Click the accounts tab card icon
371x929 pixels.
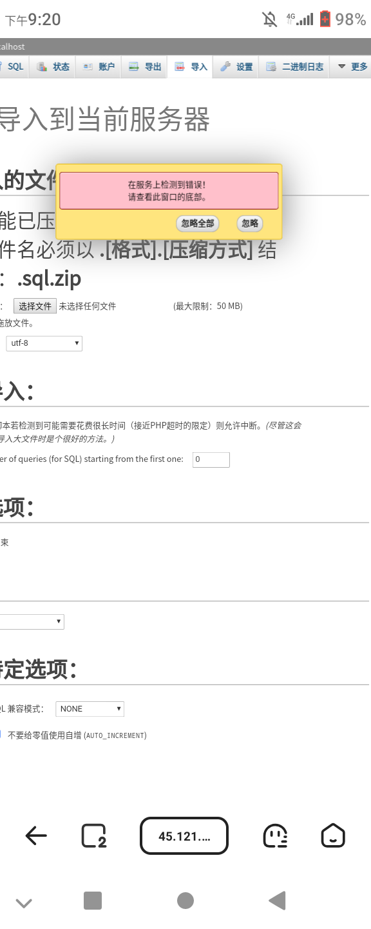88,66
